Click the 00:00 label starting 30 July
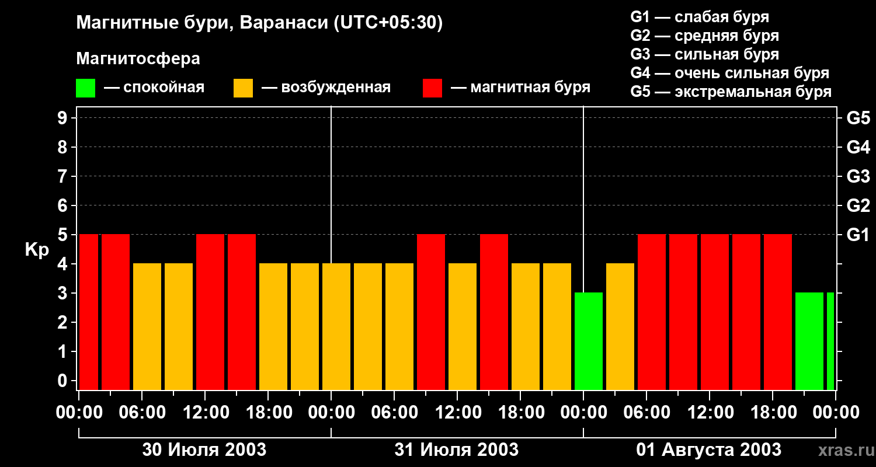 (79, 413)
